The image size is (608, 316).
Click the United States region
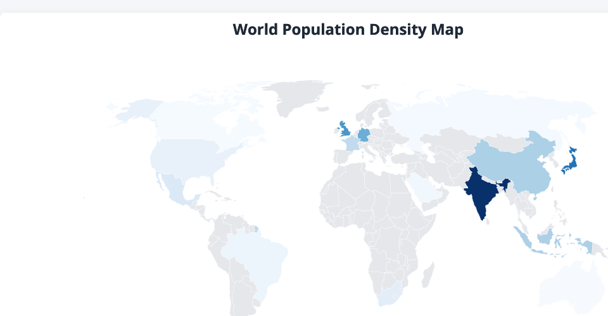click(184, 156)
